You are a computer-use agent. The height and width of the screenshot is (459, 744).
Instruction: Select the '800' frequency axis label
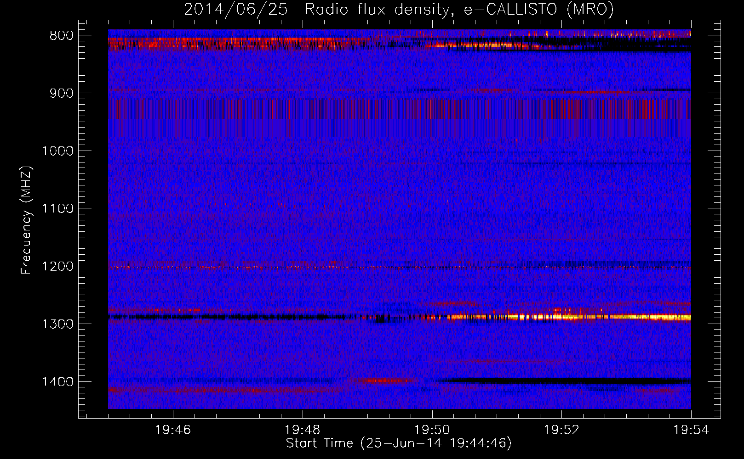coord(61,35)
